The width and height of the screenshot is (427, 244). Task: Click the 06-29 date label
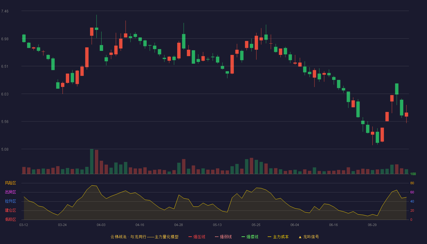tap(372, 225)
